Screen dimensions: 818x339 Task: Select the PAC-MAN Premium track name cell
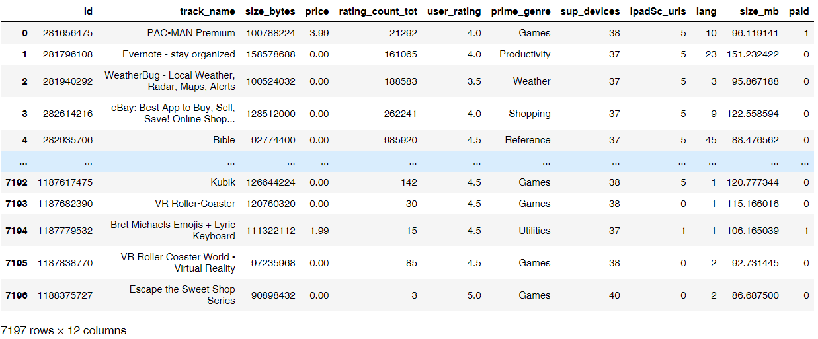pos(191,33)
